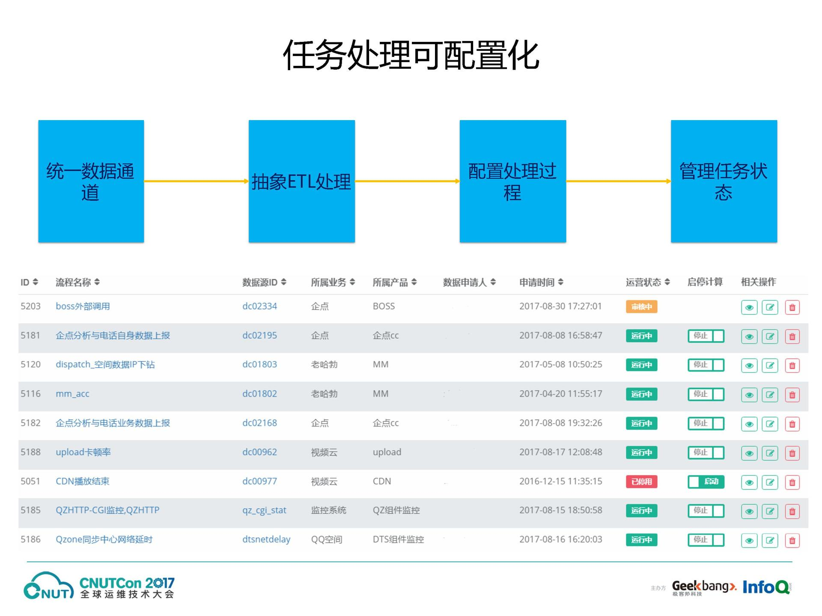Toggle 停止 switch for Qzone同步中心网络延时 row

pos(706,540)
